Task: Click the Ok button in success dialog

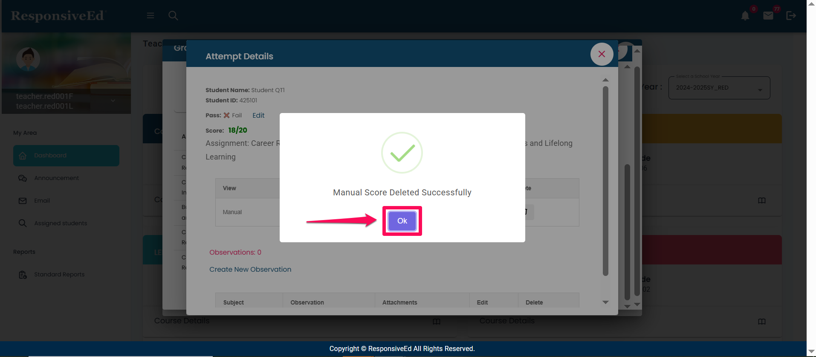Action: tap(402, 221)
